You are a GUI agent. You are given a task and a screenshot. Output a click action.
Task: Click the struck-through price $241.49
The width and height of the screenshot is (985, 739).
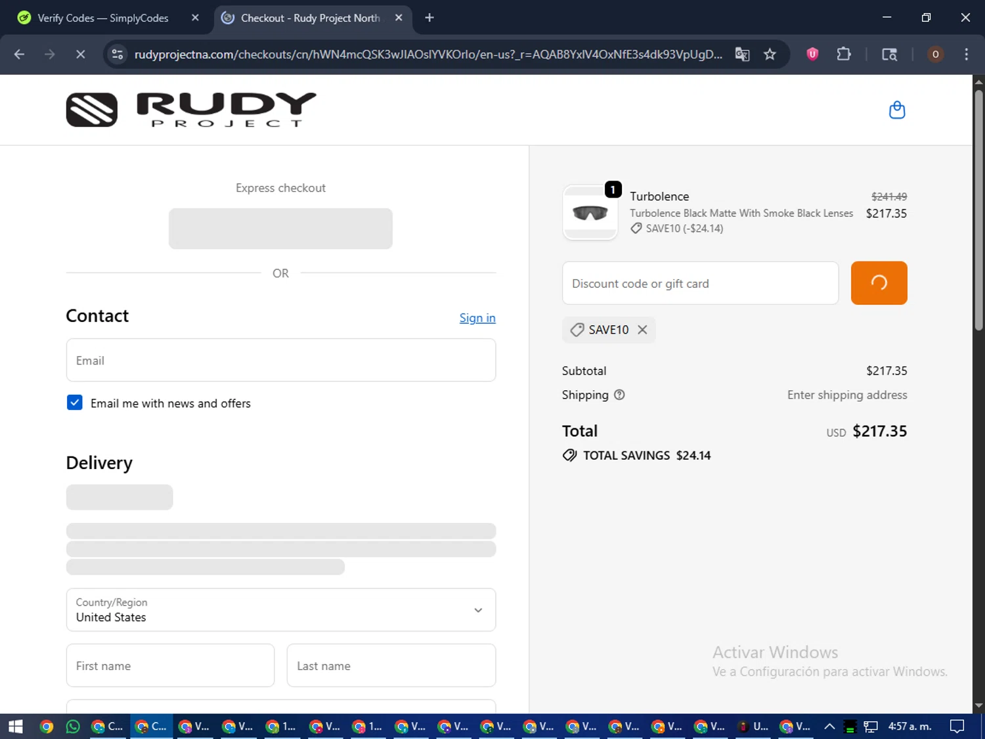pos(888,196)
